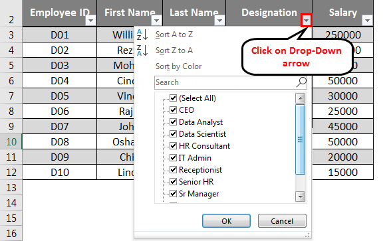The width and height of the screenshot is (383, 241).
Task: Select row header 13
Action: pos(11,188)
